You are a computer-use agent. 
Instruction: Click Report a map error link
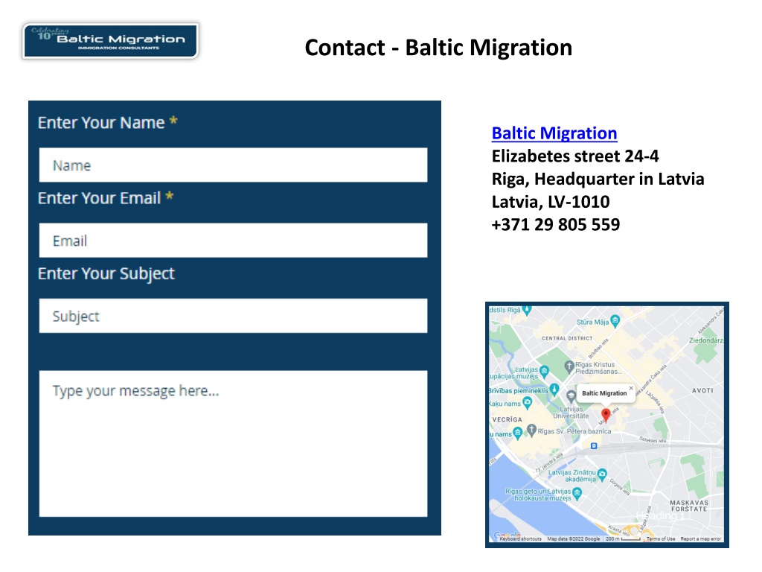[x=700, y=538]
